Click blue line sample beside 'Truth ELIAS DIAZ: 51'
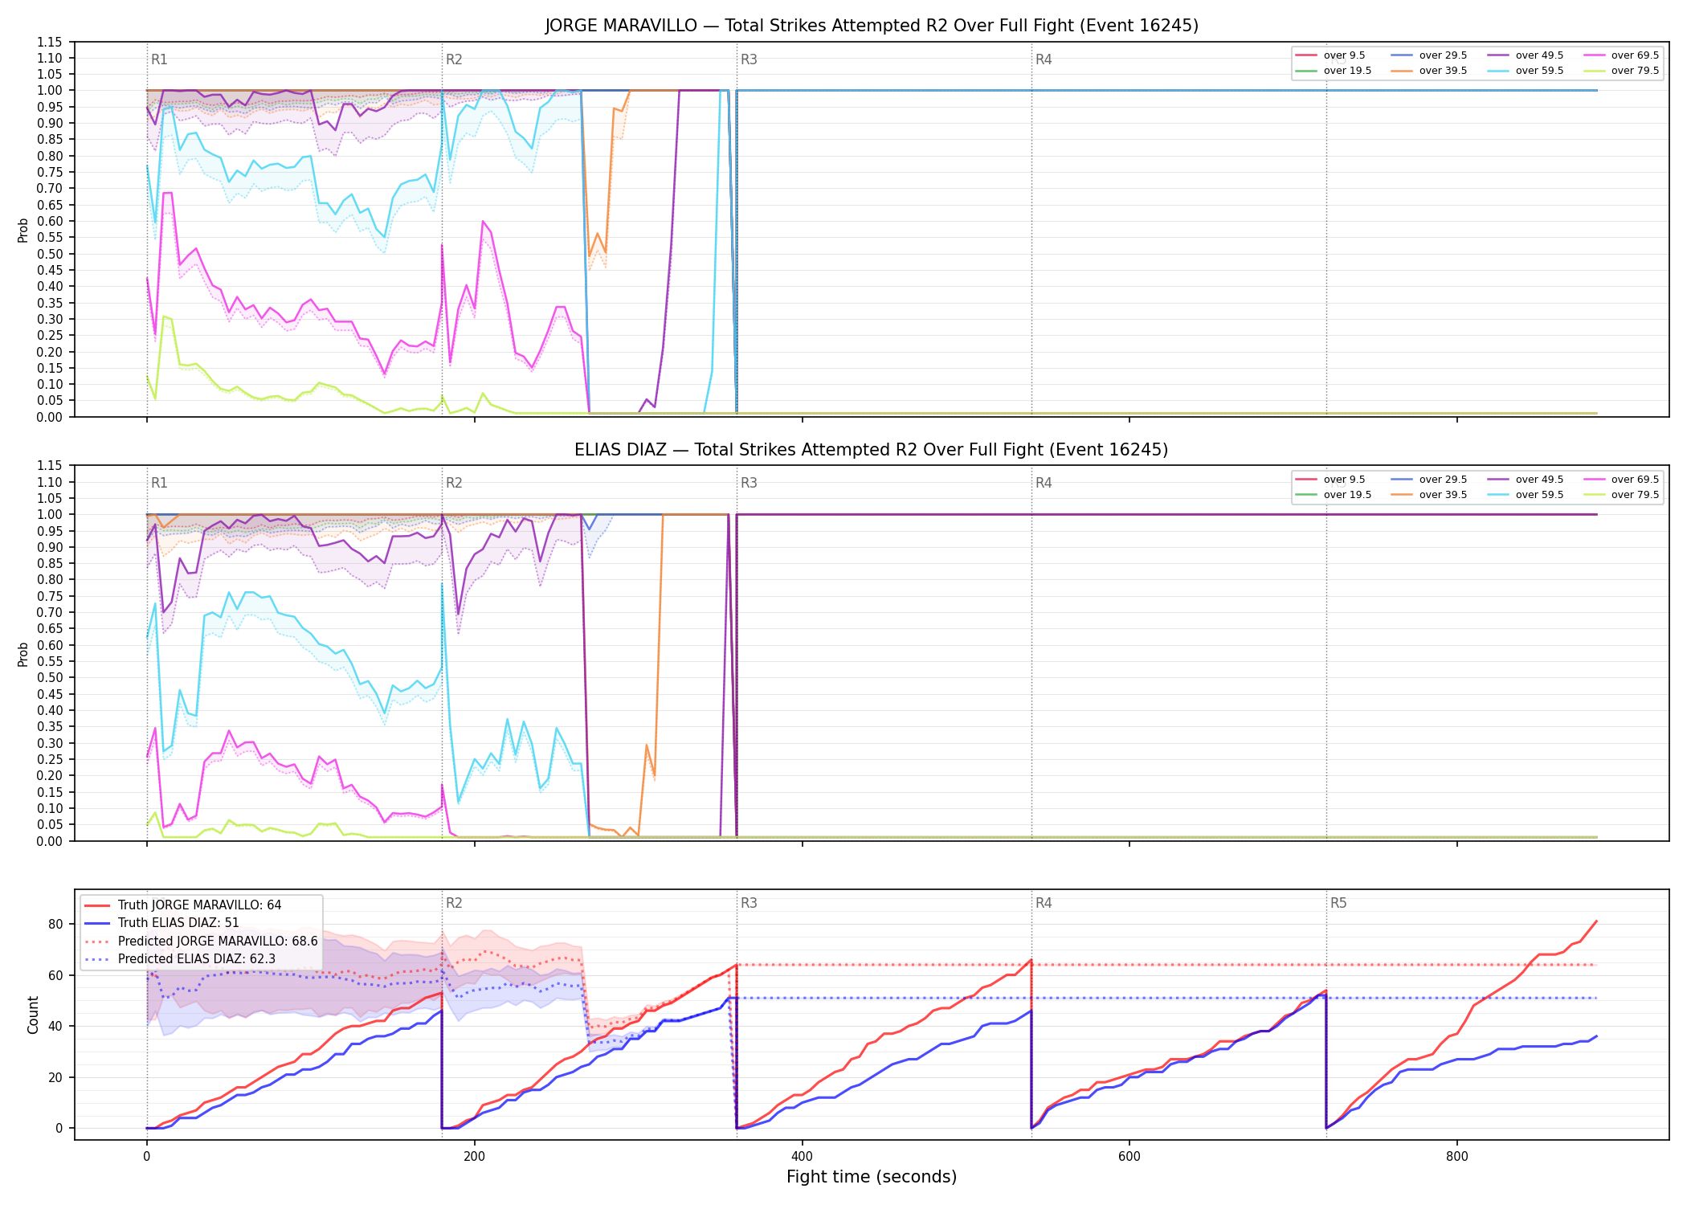 pos(97,923)
